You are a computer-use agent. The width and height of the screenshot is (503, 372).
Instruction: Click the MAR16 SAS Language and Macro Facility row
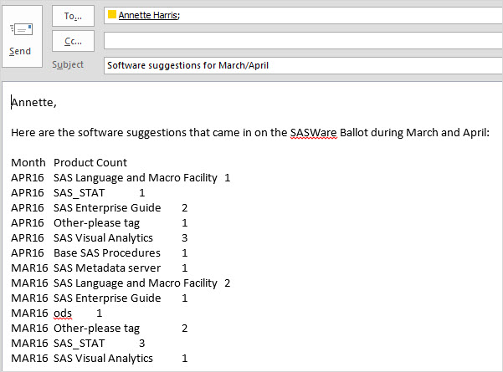click(x=117, y=283)
